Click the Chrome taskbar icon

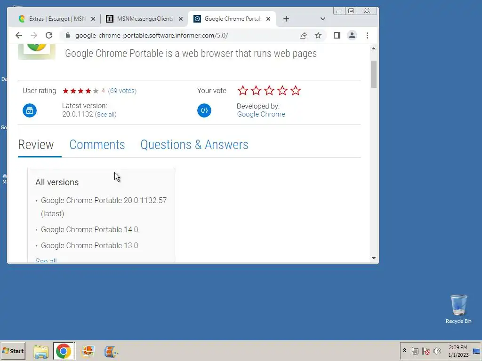click(64, 351)
